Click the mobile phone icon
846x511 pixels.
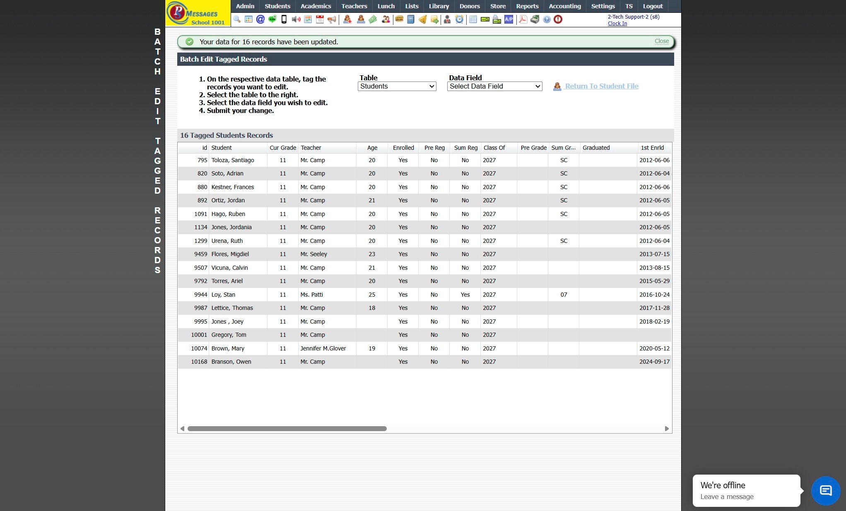pos(284,19)
